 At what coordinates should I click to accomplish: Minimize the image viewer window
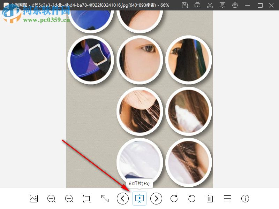point(248,5)
